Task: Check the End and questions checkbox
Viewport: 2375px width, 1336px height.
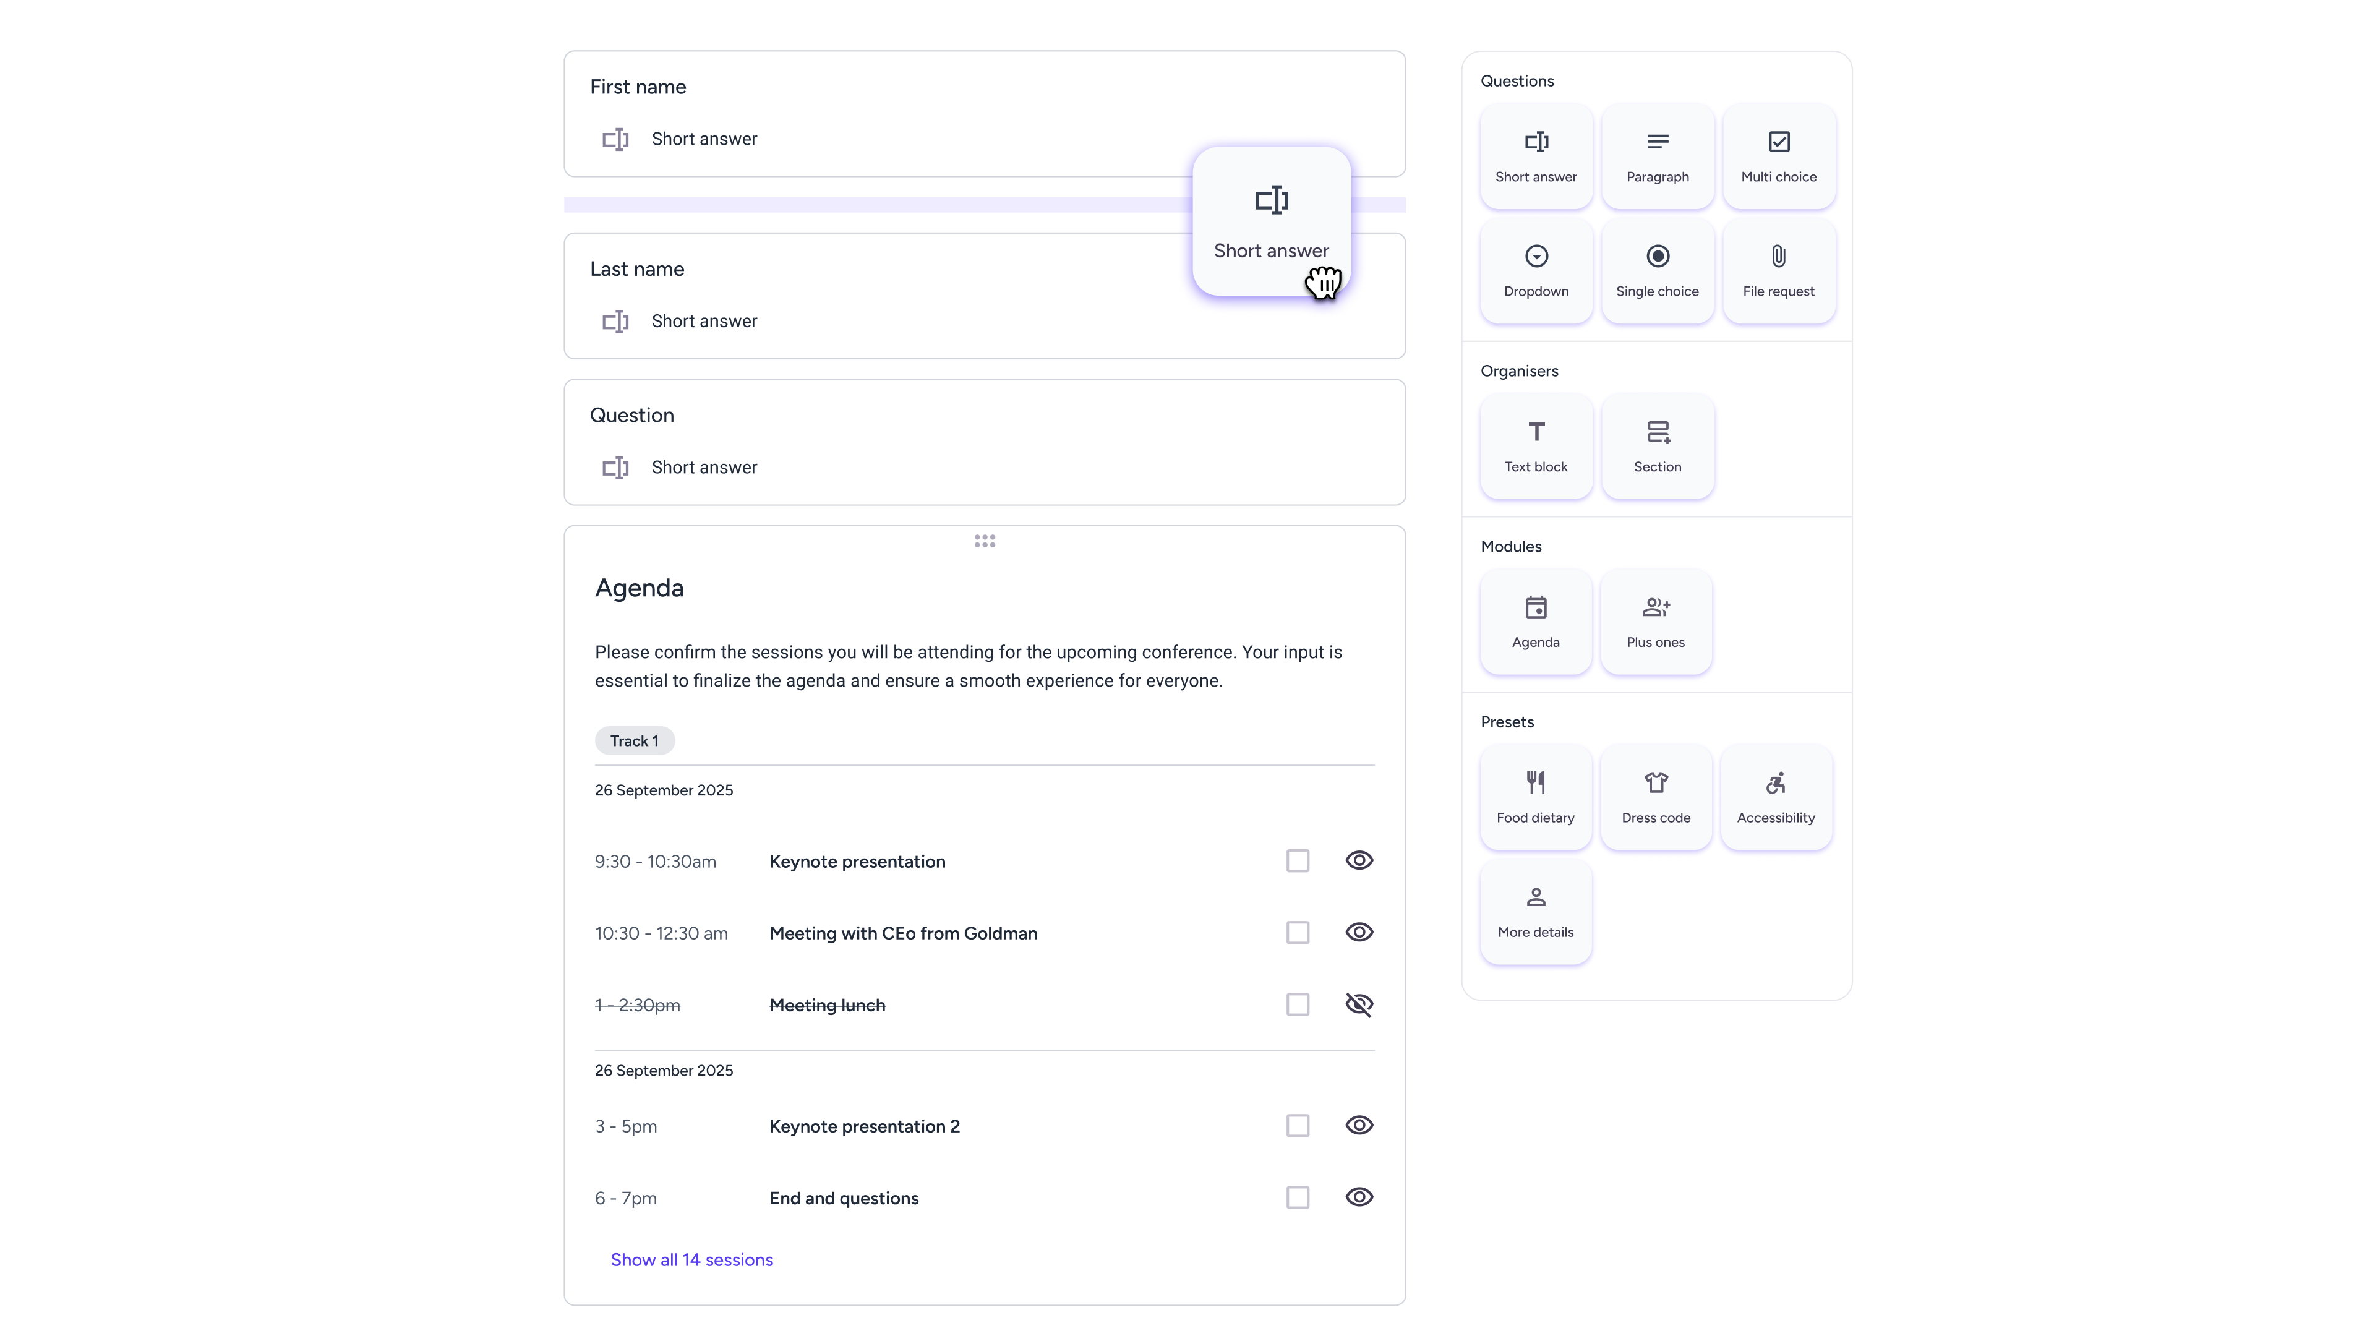Action: pyautogui.click(x=1297, y=1197)
